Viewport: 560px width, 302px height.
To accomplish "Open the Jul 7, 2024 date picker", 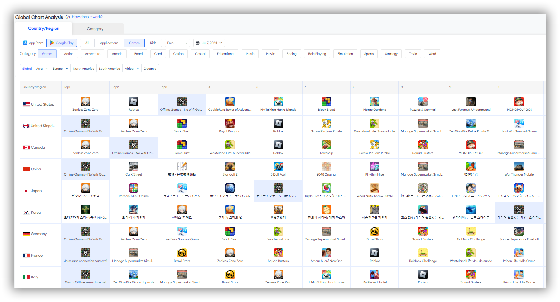I will pyautogui.click(x=209, y=43).
